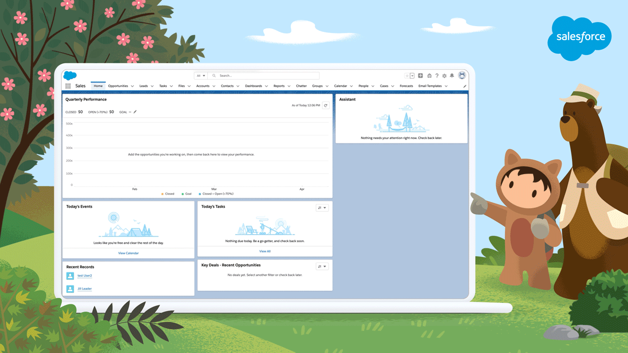Click the test User2 record icon

coord(70,276)
